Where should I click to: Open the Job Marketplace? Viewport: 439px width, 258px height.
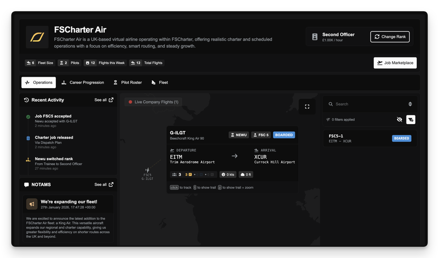395,63
